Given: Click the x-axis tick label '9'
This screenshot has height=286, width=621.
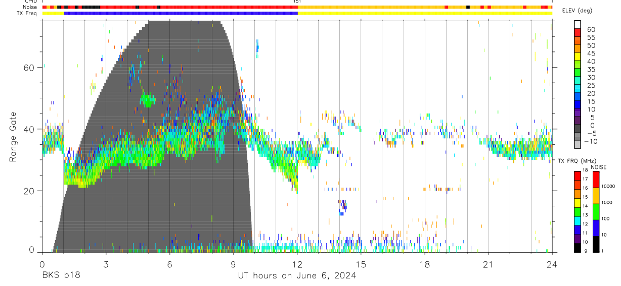Looking at the screenshot, I should (233, 264).
